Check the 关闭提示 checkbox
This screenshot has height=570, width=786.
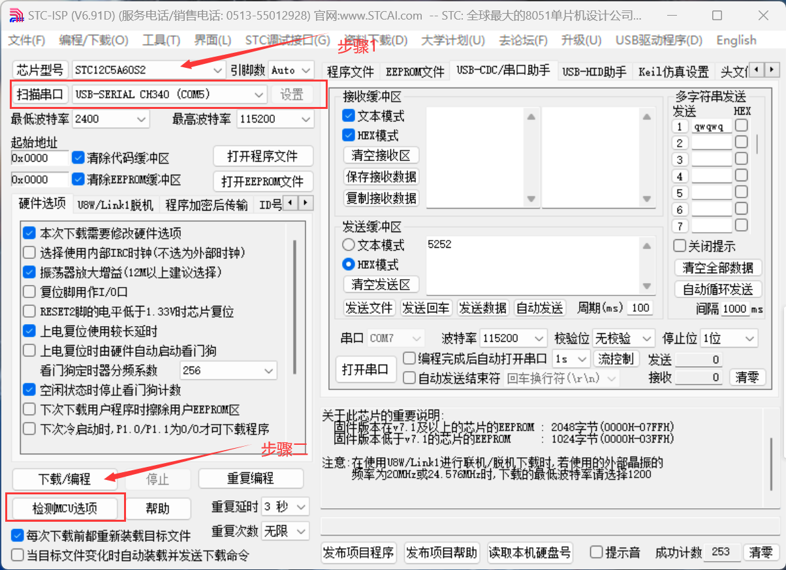coord(680,246)
